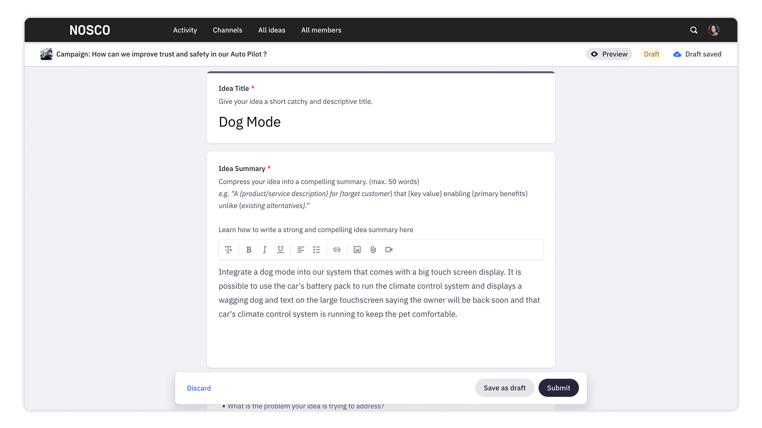Viewport: 762px width, 428px height.
Task: Insert a bulleted list
Action: tap(316, 250)
